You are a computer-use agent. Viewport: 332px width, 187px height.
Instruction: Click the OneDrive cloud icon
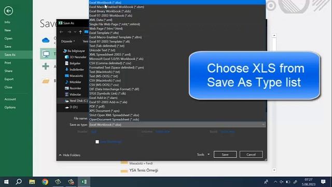click(46, 40)
